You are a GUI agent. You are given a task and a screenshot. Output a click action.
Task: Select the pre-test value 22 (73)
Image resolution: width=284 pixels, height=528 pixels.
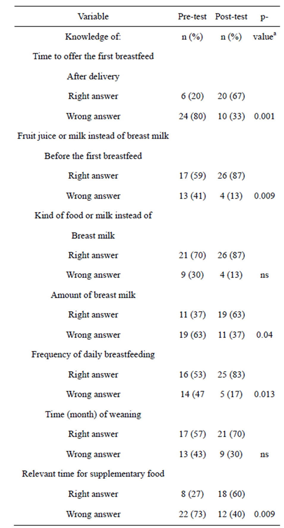(x=192, y=514)
